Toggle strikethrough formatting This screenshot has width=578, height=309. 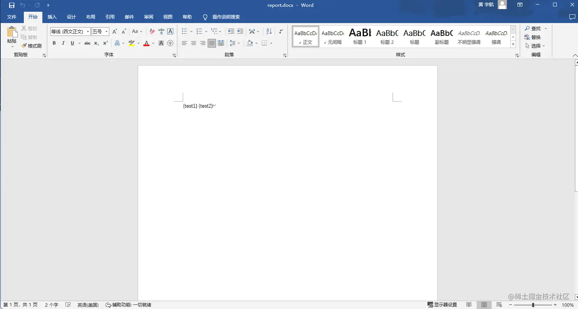[x=87, y=43]
